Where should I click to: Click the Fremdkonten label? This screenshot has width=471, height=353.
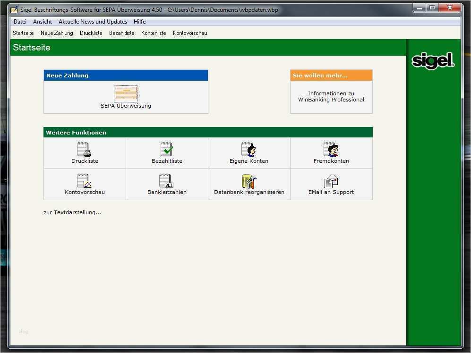[x=331, y=161]
